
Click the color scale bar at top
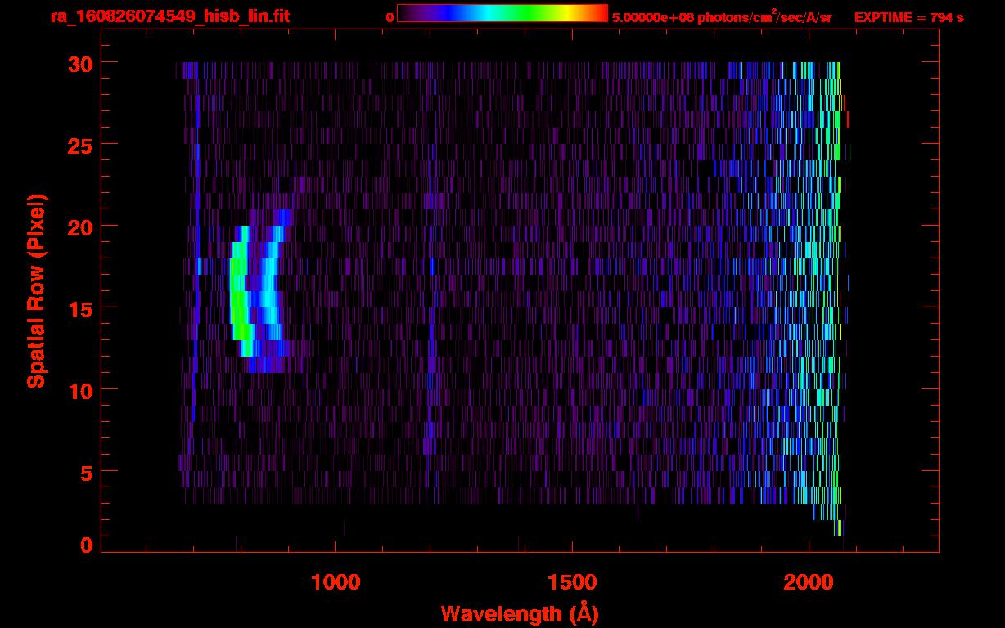(502, 13)
